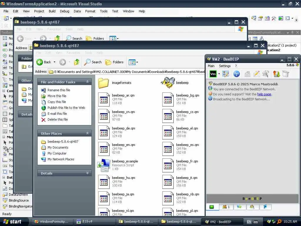Viewport: 301px width, 226px height.
Task: Open the Back history dropdown arrow in front Explorer
Action: point(54,62)
